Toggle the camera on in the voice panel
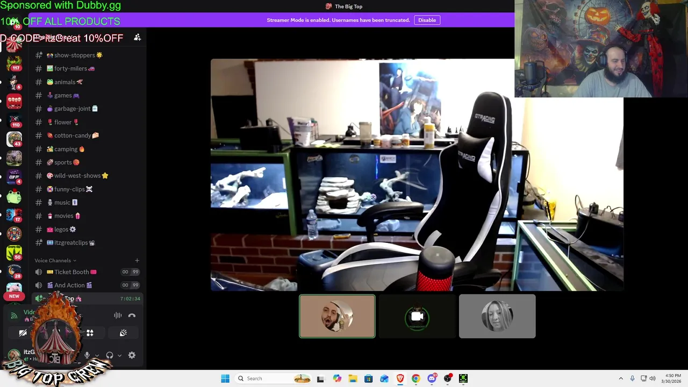The height and width of the screenshot is (387, 688). (x=23, y=333)
